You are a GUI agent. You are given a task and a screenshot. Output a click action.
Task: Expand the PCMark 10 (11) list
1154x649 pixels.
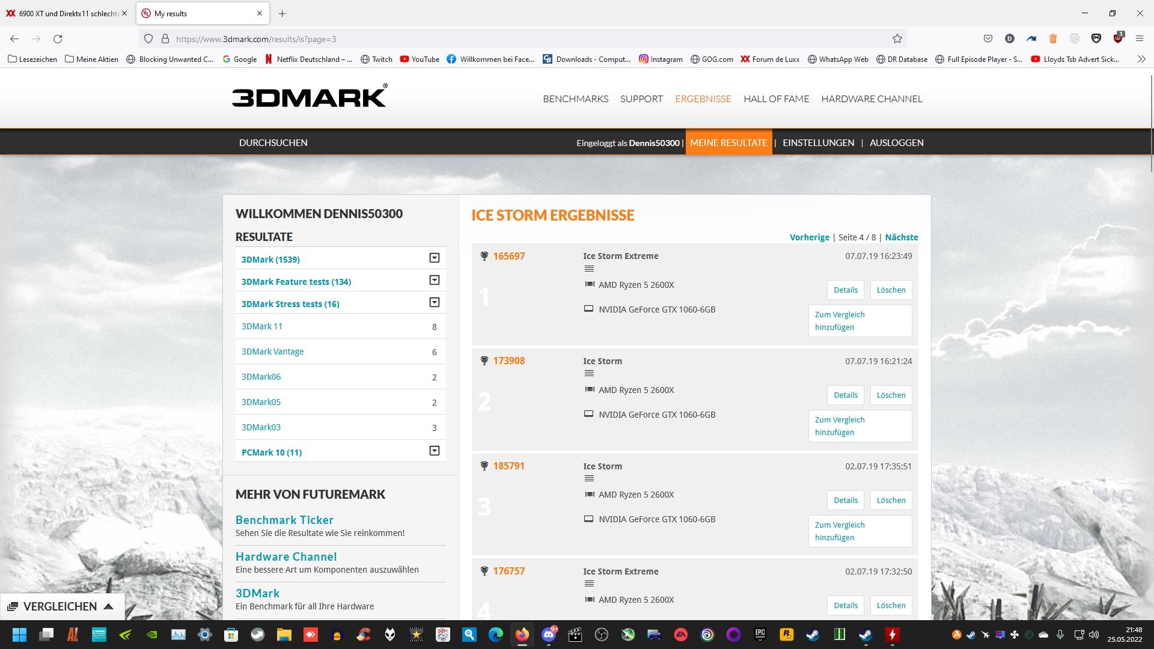435,451
